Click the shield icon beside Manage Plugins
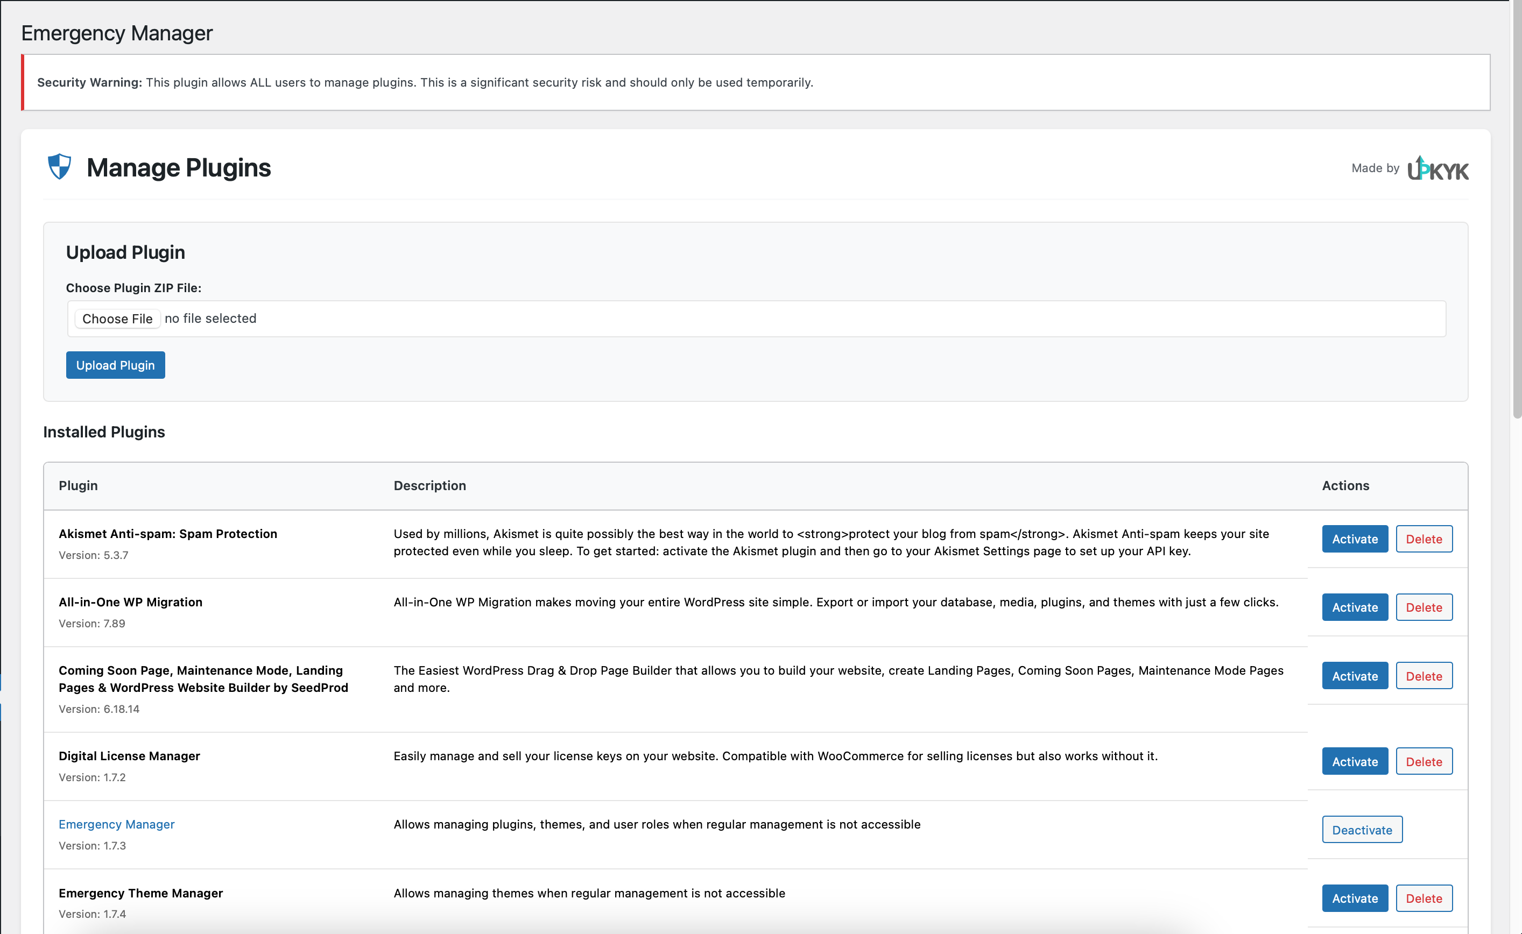 point(59,167)
